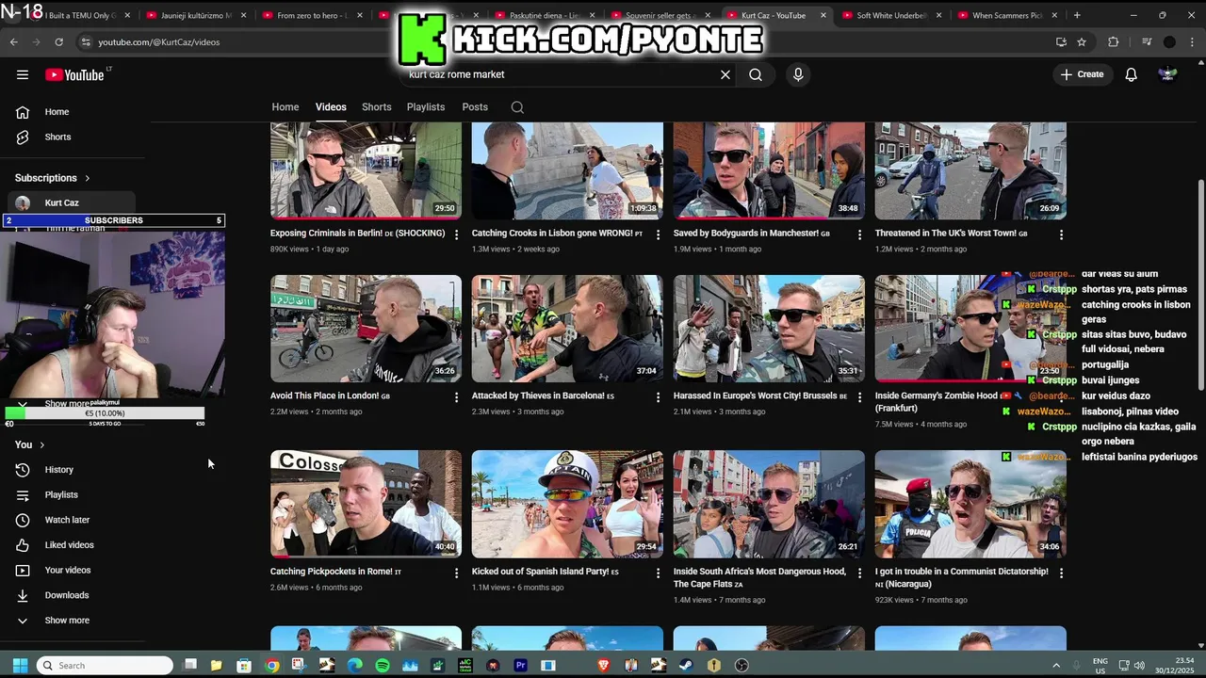Open Your videos in sidebar
Screen dimensions: 1206x678
coord(68,571)
